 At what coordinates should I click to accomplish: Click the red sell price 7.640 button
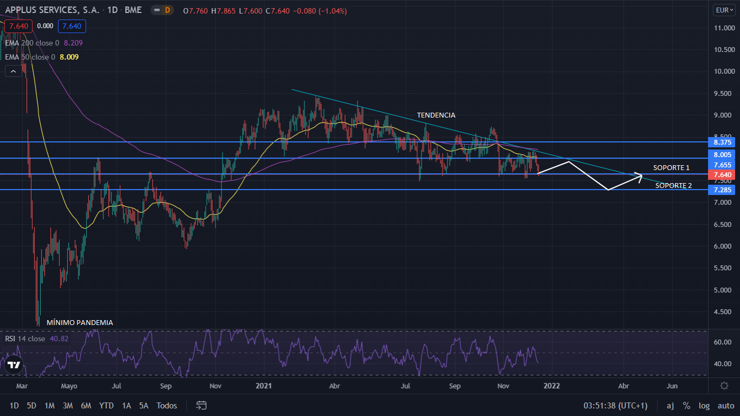pos(18,25)
